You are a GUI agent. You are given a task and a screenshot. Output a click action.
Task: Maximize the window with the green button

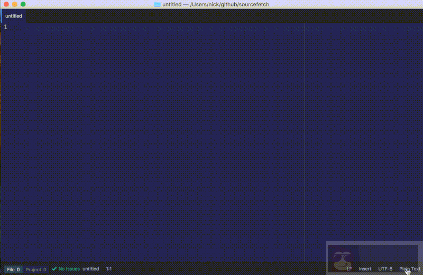(x=23, y=4)
